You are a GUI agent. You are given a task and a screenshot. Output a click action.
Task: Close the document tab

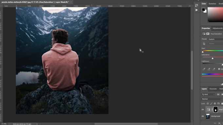point(71,2)
